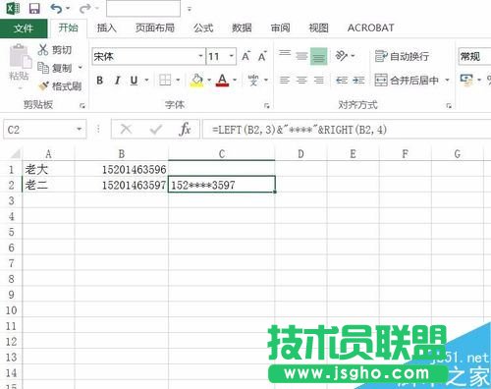
Task: Open the Fill Color dropdown arrow
Action: [209, 80]
